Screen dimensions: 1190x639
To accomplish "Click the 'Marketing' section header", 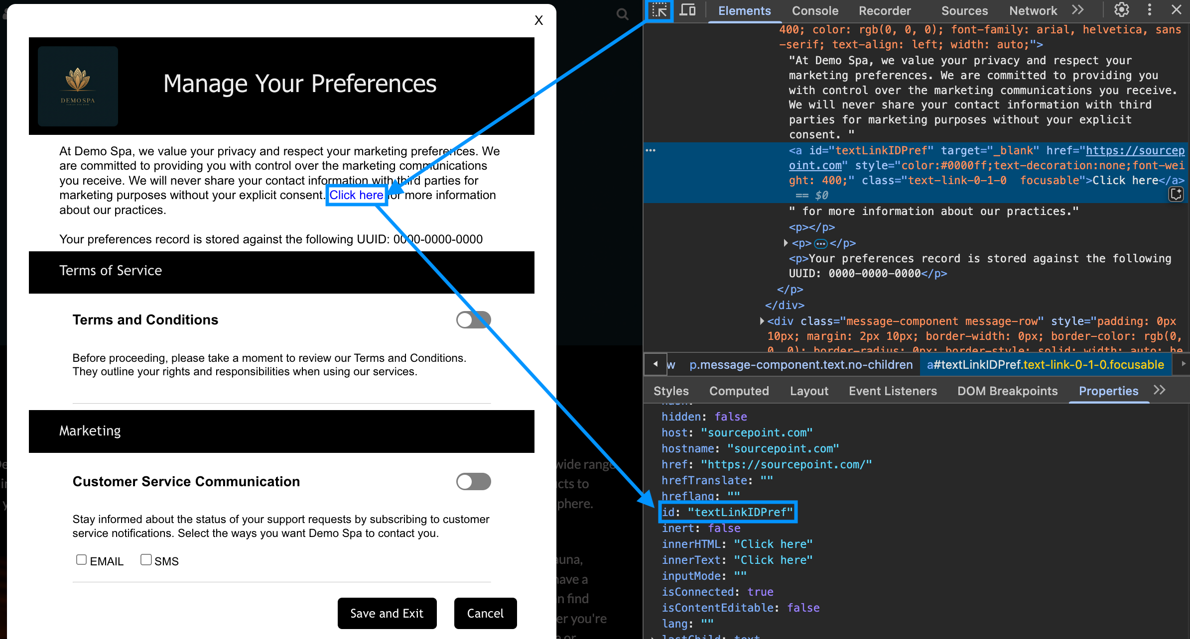I will [x=281, y=431].
